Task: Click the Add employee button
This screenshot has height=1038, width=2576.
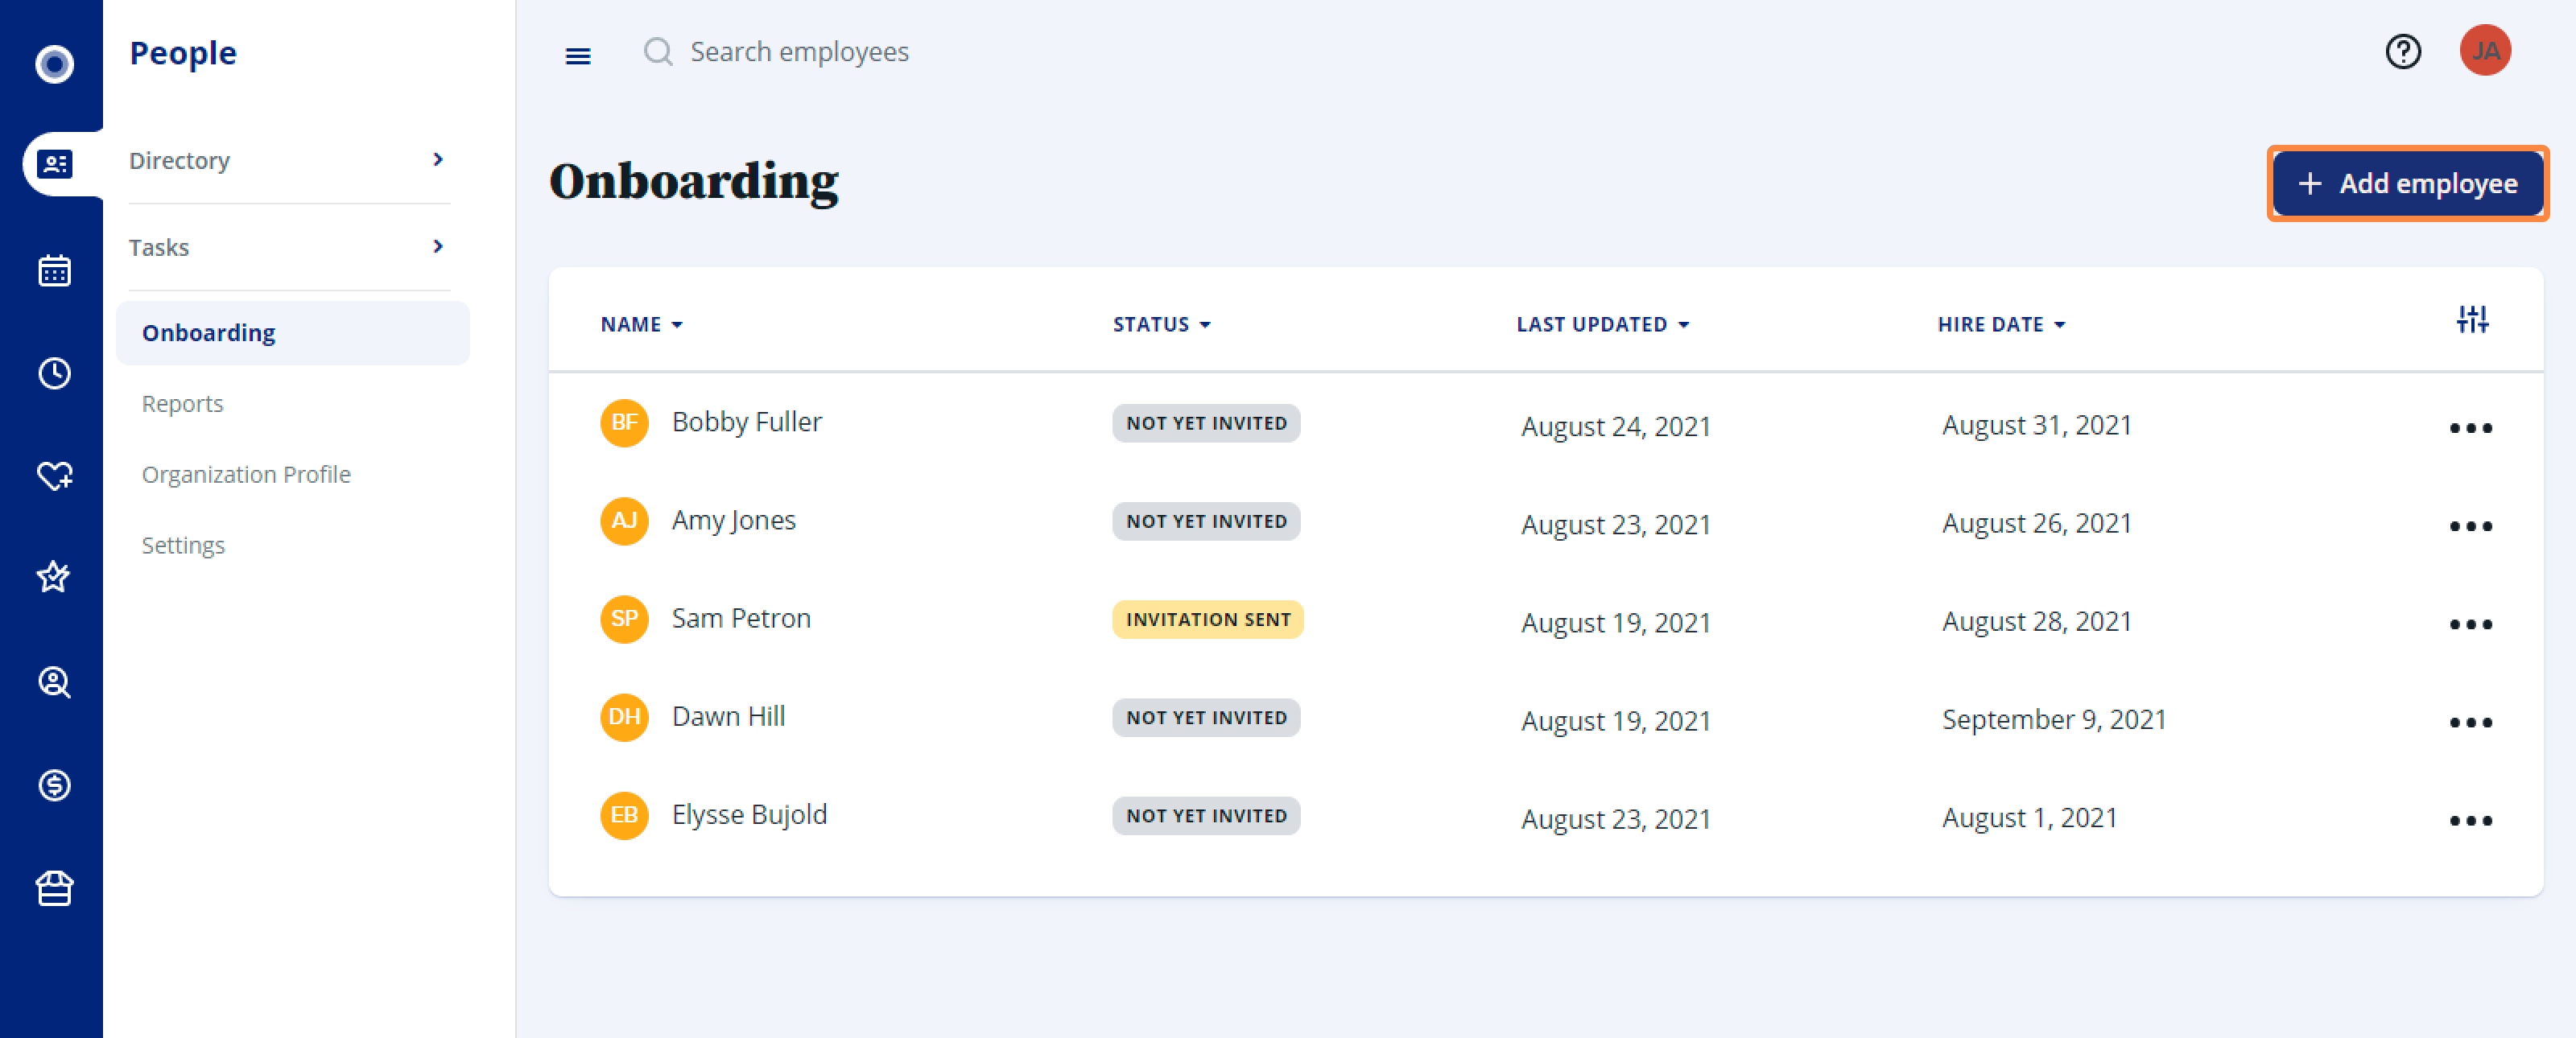Action: click(x=2407, y=183)
